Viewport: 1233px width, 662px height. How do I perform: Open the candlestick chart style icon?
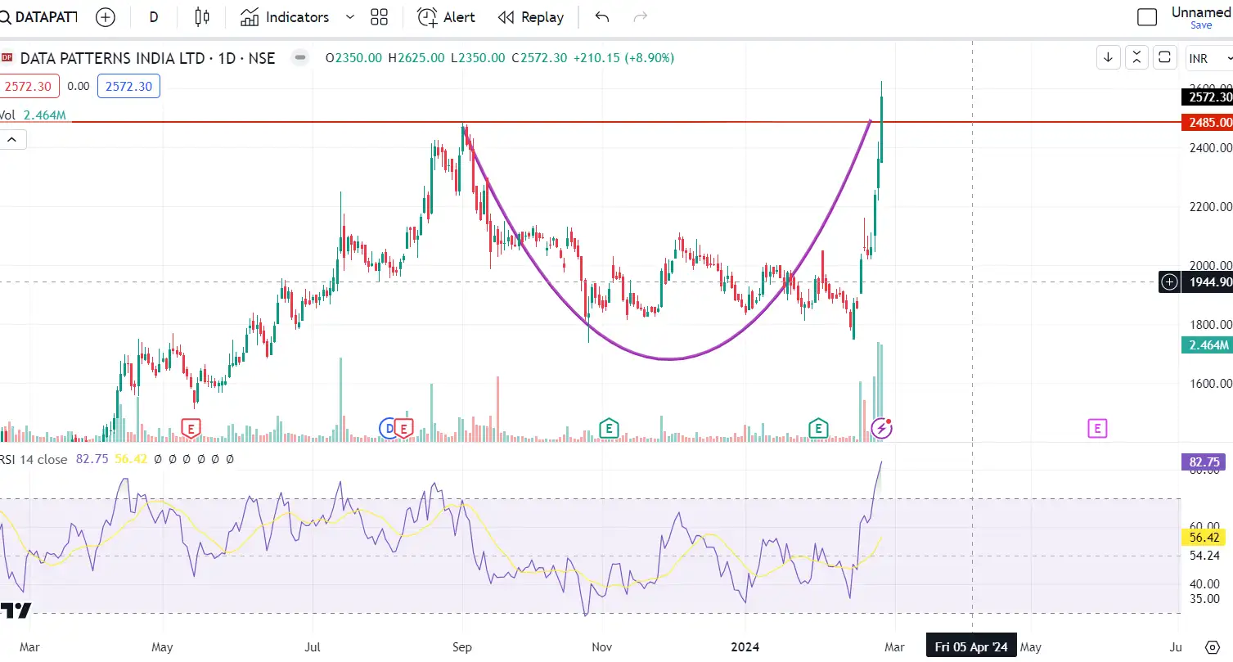point(202,16)
